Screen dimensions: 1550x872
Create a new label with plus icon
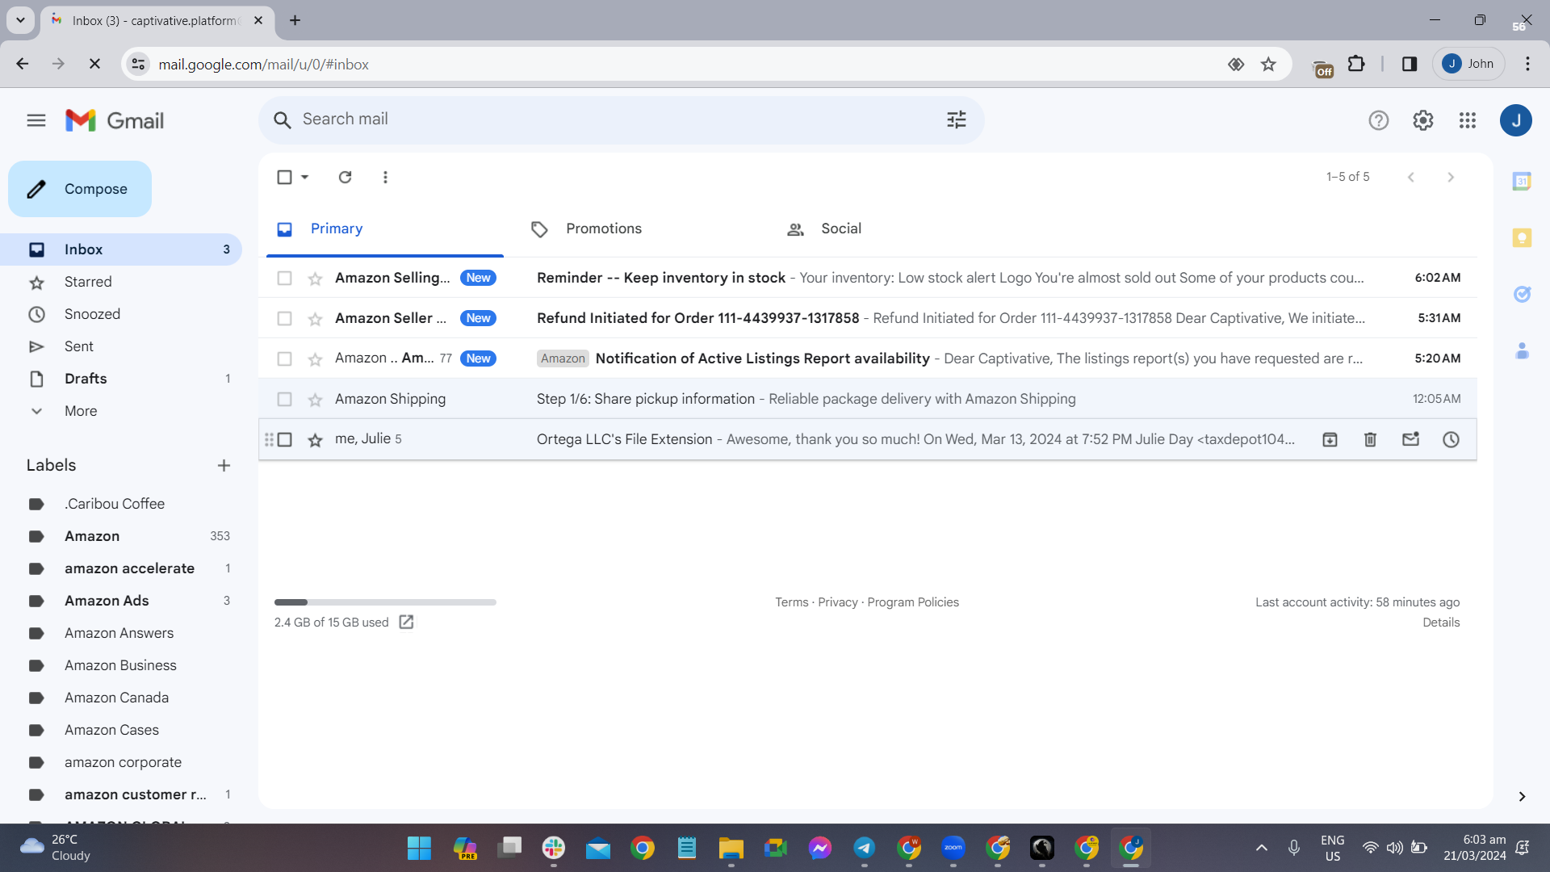[224, 465]
